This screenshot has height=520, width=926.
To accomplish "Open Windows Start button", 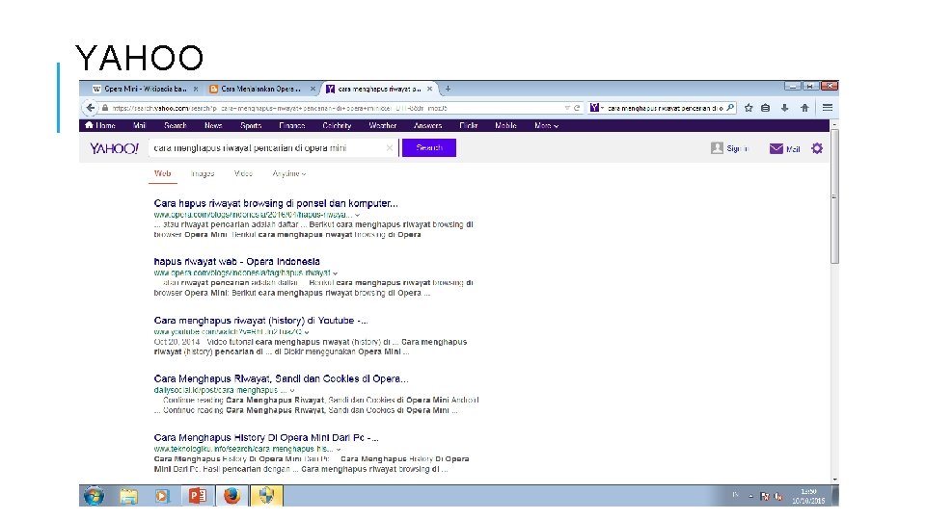I will [x=94, y=496].
